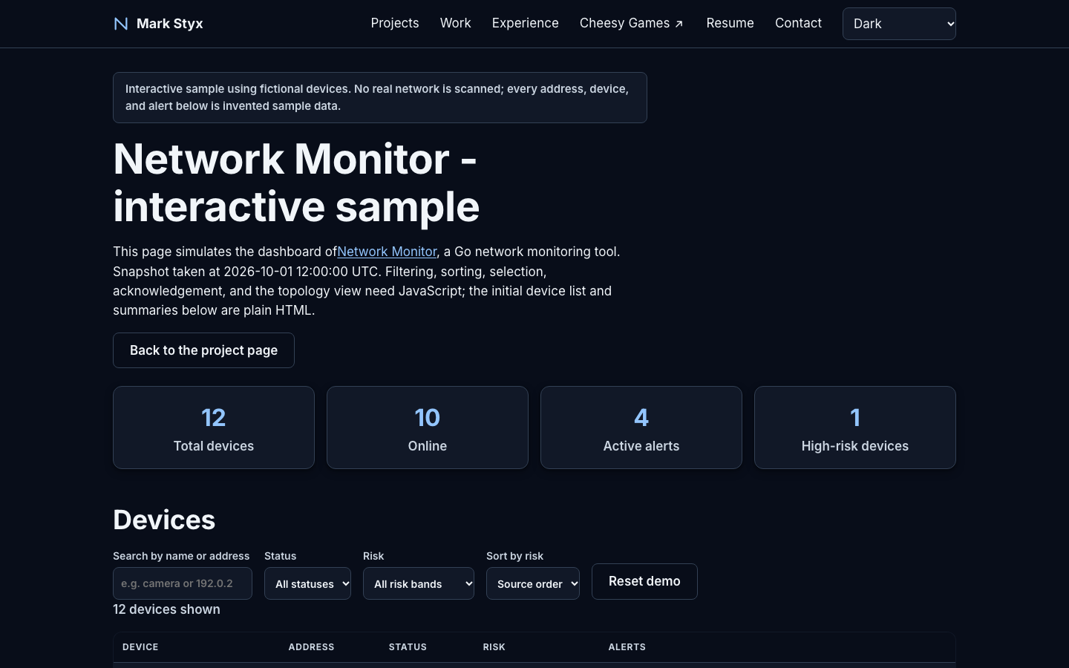Viewport: 1069px width, 668px height.
Task: Open Cheesy Games external link
Action: (632, 23)
